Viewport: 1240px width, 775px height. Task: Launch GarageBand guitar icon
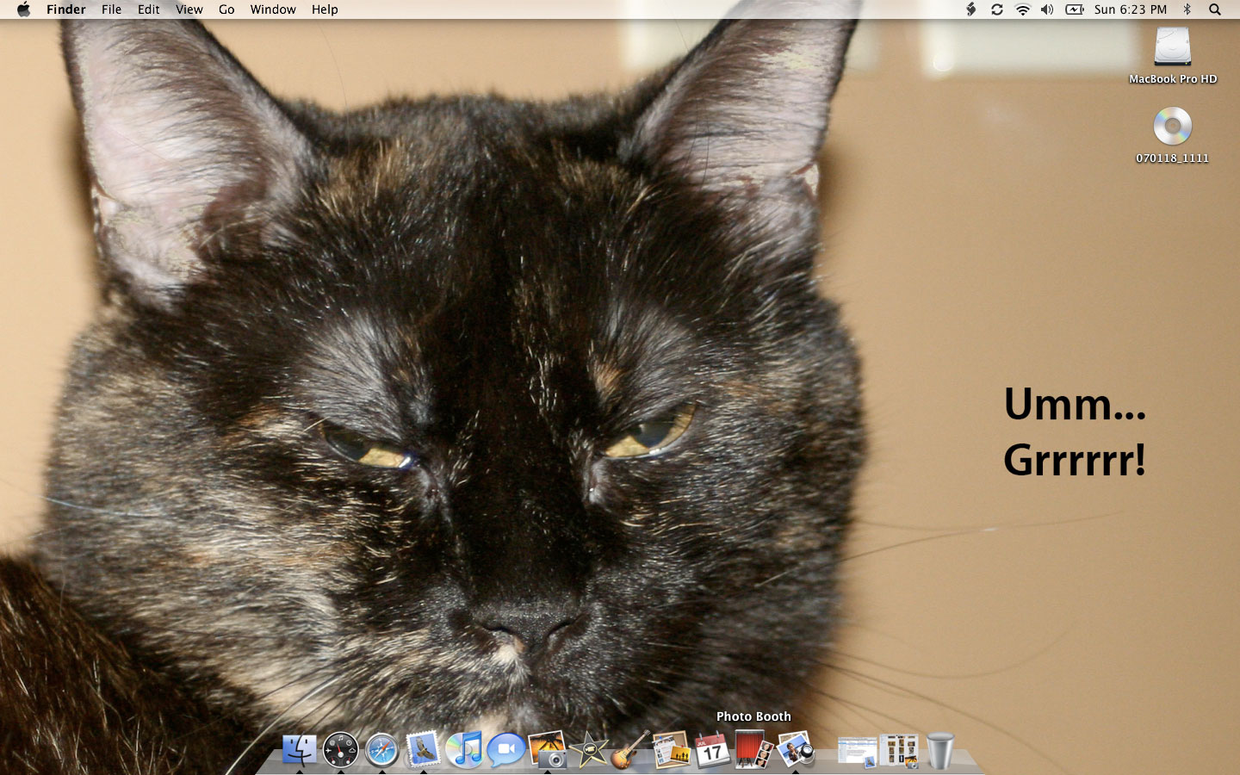[x=630, y=749]
